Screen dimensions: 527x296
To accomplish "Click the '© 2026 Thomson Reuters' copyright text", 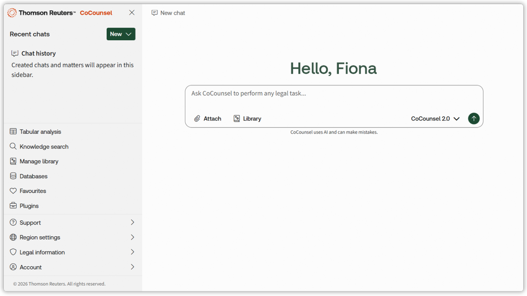I will click(59, 284).
